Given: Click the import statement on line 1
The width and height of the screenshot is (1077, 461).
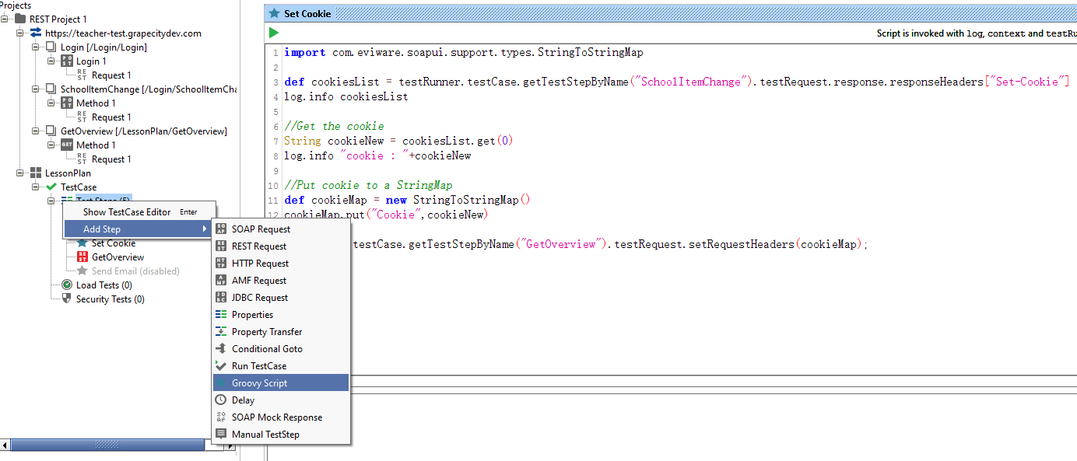Looking at the screenshot, I should point(463,53).
